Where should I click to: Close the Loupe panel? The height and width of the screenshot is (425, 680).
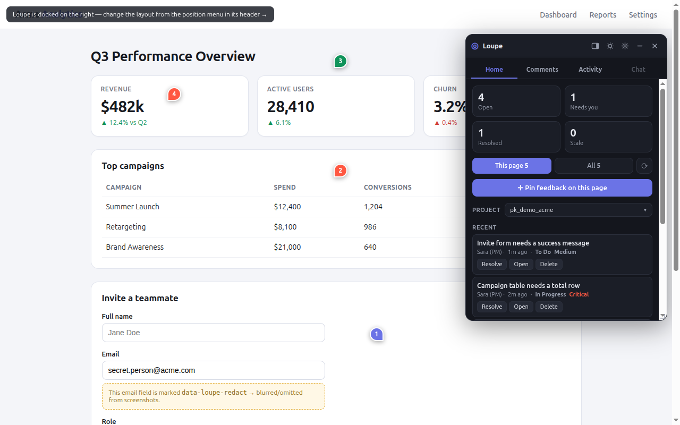tap(654, 46)
